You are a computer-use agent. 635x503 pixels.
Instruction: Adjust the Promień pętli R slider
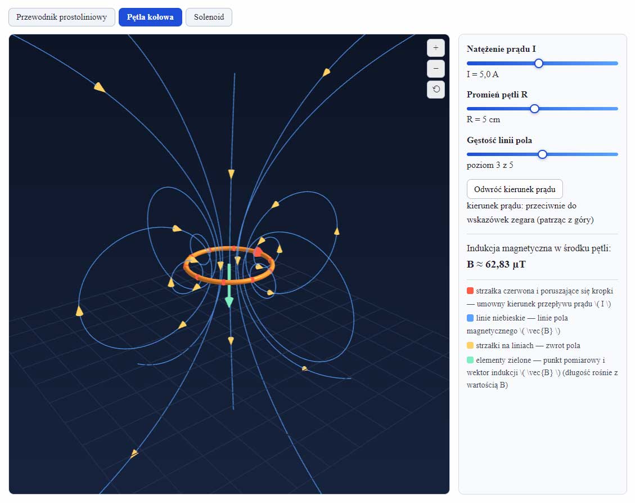point(542,109)
